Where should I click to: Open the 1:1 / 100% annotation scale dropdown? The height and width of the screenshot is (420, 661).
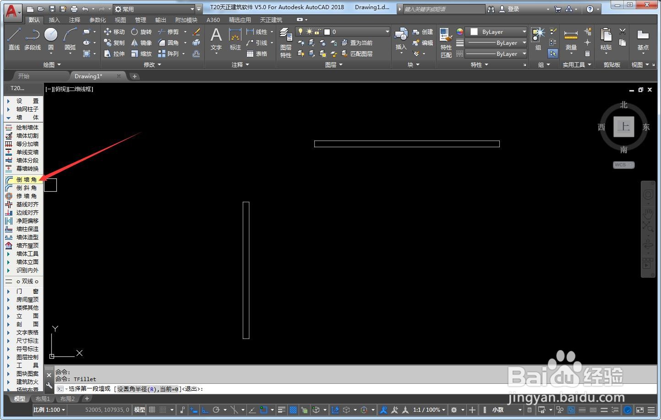[429, 410]
